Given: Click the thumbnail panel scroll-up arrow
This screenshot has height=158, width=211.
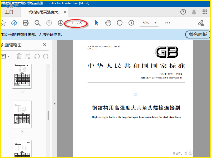Looking at the screenshot, I should pyautogui.click(x=48, y=66).
